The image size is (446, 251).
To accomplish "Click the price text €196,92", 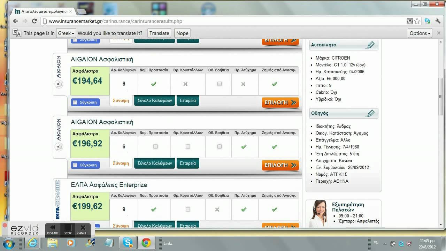I will pyautogui.click(x=87, y=144).
